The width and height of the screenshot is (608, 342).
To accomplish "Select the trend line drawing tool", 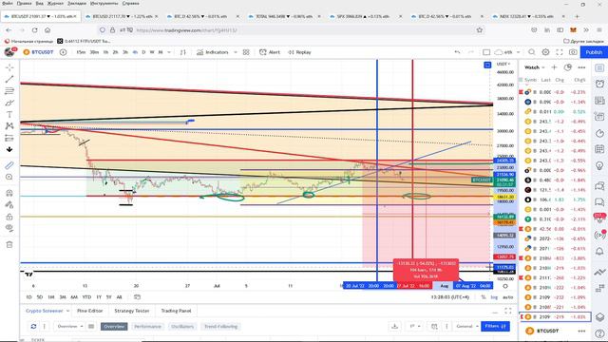I will coord(9,79).
